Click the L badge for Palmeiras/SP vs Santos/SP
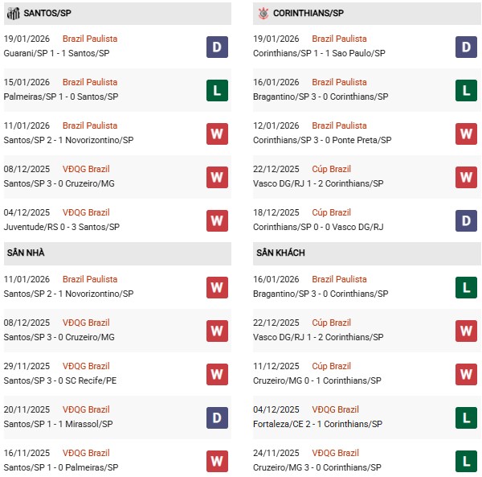 pos(217,90)
